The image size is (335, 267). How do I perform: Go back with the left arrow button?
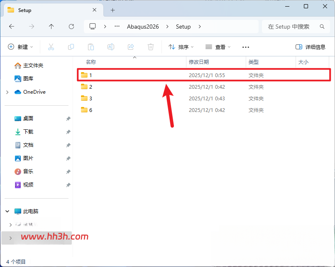[12, 27]
